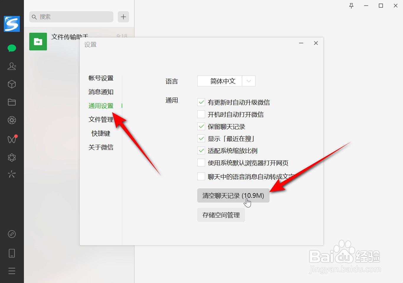Click the 搜索 search input field

[71, 17]
